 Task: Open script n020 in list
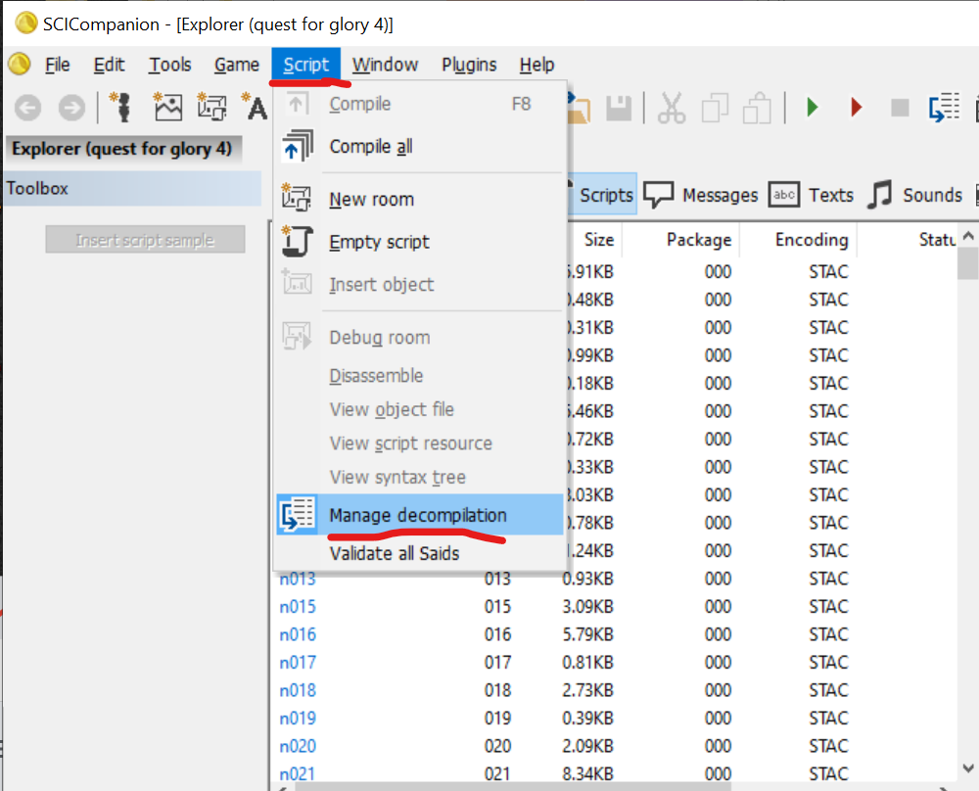(x=298, y=746)
